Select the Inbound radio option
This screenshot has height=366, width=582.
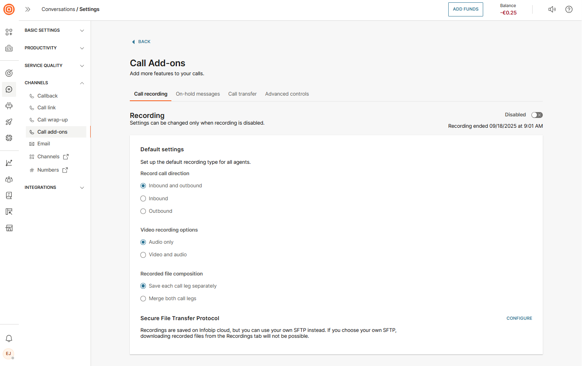coord(143,199)
